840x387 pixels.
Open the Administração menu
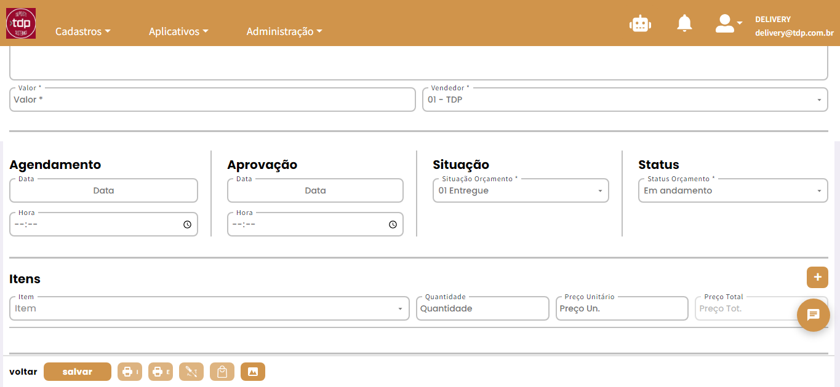point(284,31)
